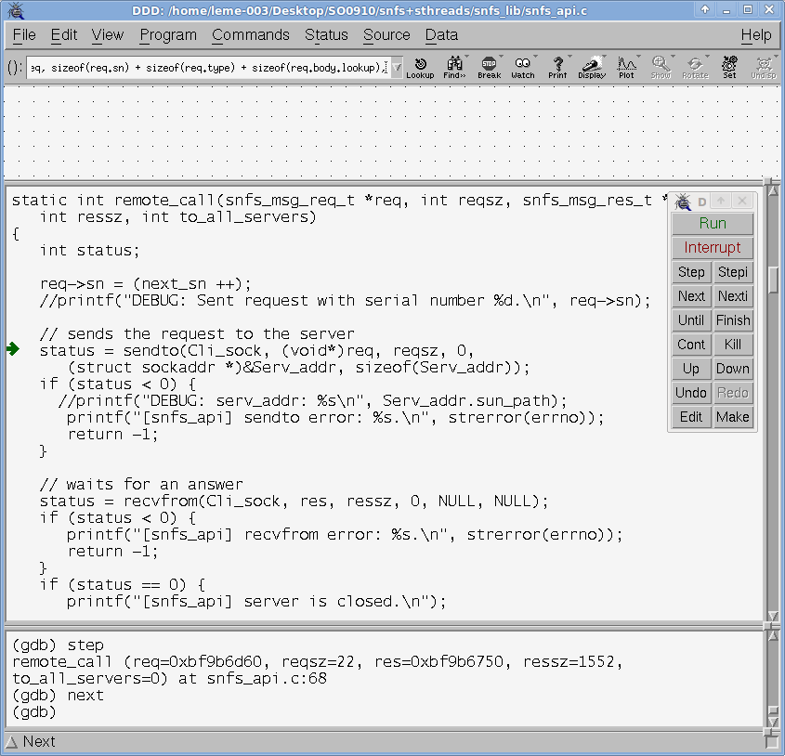Click the Down stack frame button
Viewport: 785px width, 756px height.
pyautogui.click(x=733, y=369)
